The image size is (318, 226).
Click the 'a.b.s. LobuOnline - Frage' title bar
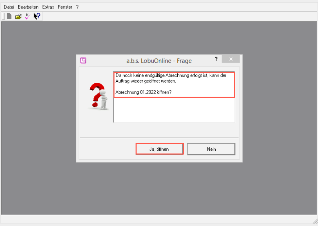tap(159, 61)
